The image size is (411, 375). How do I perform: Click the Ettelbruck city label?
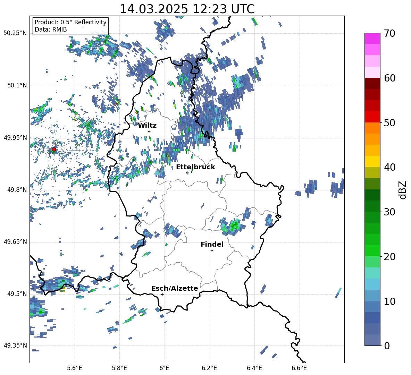[x=195, y=167]
